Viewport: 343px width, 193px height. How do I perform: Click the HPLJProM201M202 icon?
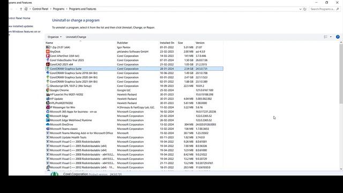coord(48,103)
